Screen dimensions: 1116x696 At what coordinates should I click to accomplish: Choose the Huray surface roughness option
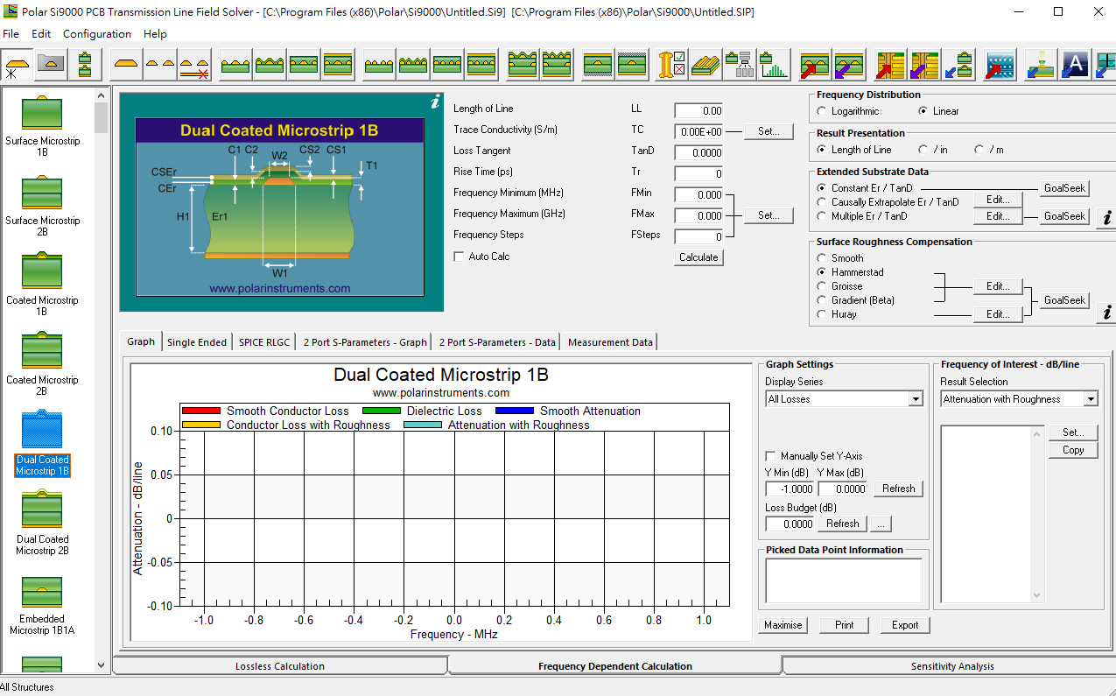coord(822,314)
